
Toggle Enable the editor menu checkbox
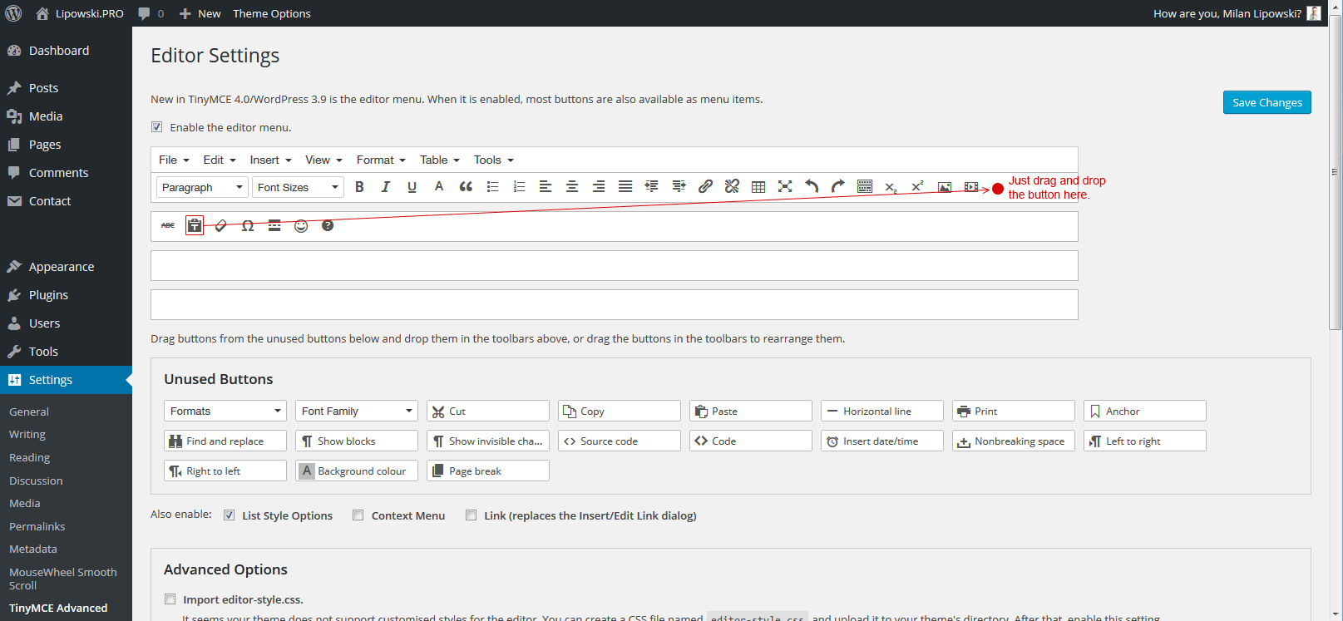(x=156, y=127)
